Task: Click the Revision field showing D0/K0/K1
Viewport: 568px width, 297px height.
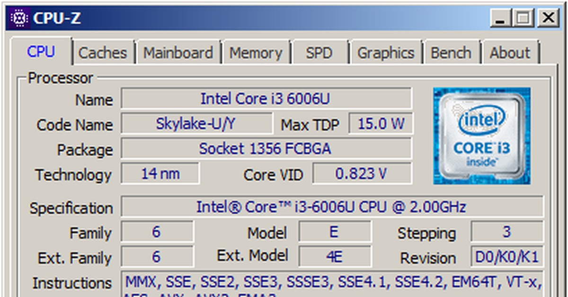Action: point(507,257)
